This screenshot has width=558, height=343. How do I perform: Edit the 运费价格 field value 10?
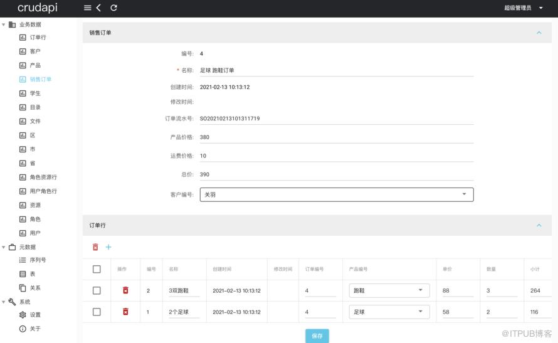tap(336, 156)
